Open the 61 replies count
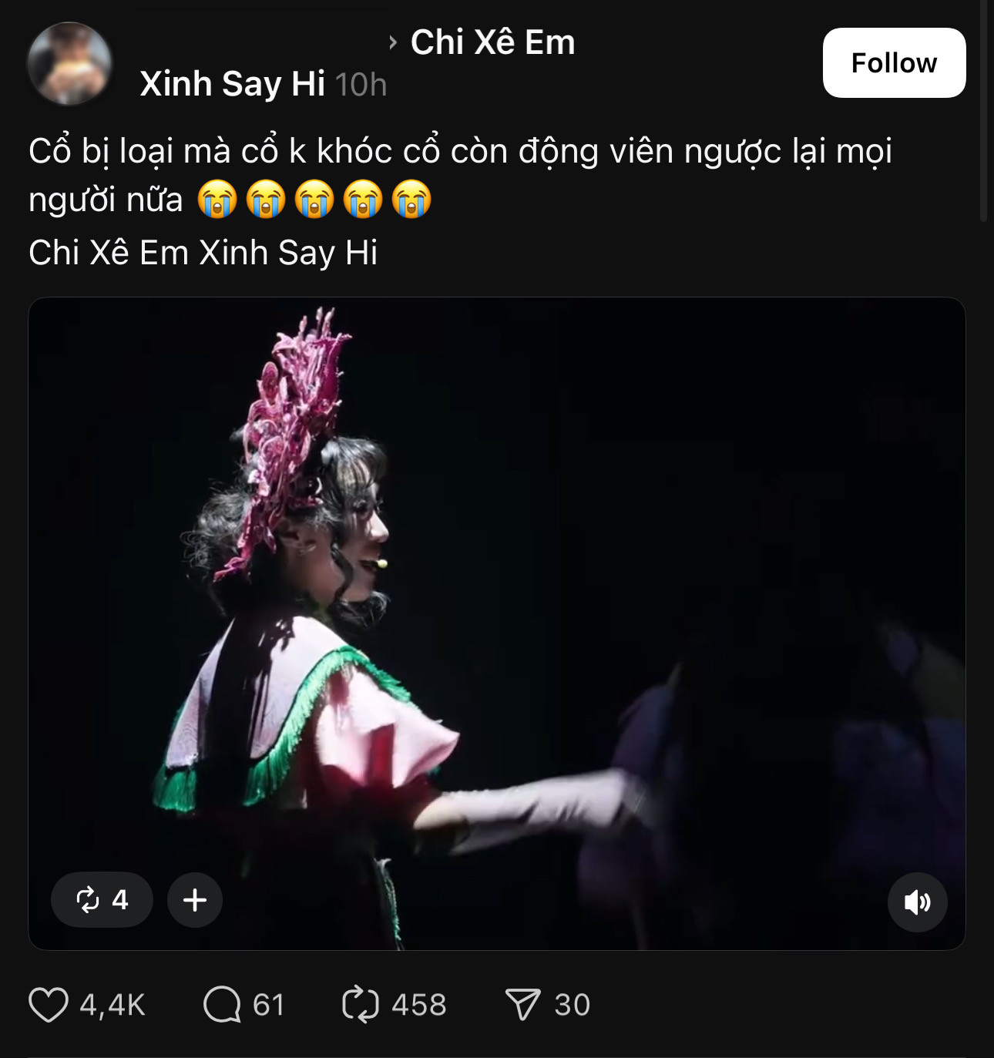The width and height of the screenshot is (994, 1058). pos(269,1005)
